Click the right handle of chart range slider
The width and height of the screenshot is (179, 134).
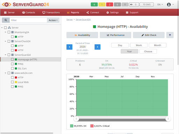(x=168, y=119)
